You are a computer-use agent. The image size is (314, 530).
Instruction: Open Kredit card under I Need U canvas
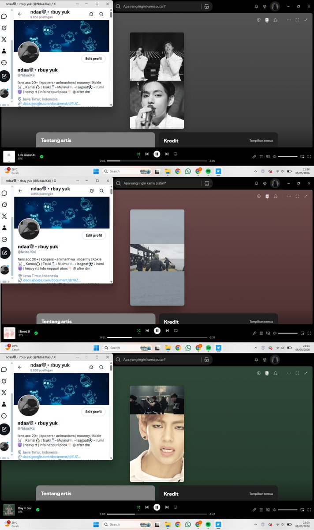click(218, 320)
